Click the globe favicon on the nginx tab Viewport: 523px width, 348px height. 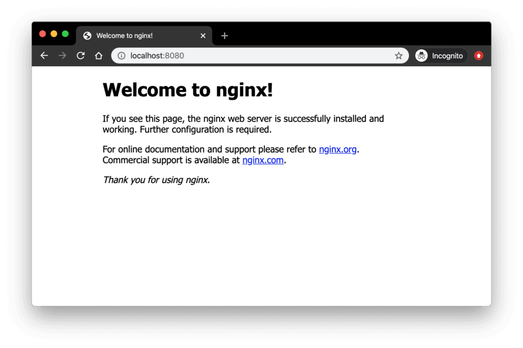coord(87,35)
